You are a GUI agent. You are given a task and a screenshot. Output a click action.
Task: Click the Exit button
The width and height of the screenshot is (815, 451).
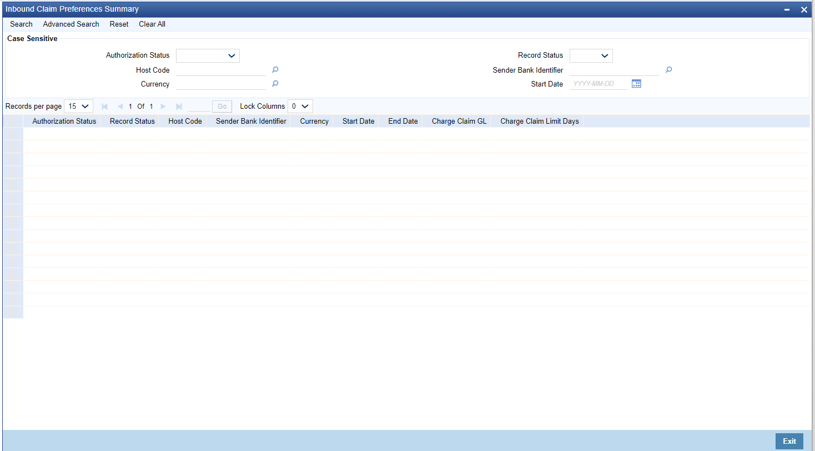point(789,441)
